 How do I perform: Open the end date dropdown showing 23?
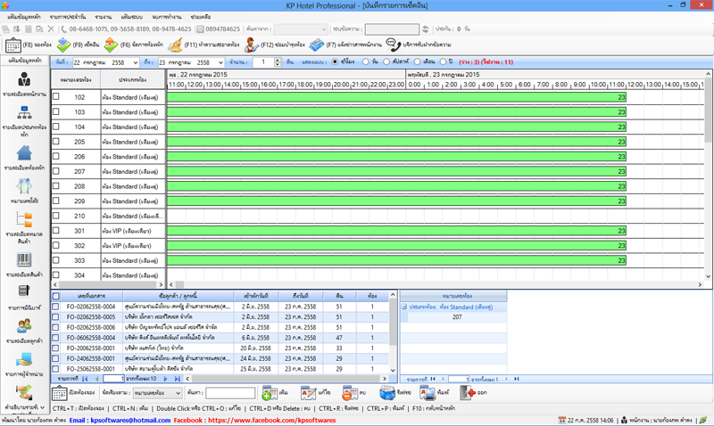(220, 62)
